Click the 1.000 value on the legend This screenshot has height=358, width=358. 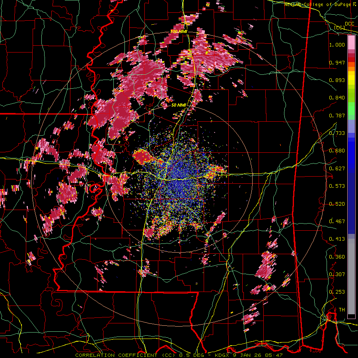coord(337,45)
